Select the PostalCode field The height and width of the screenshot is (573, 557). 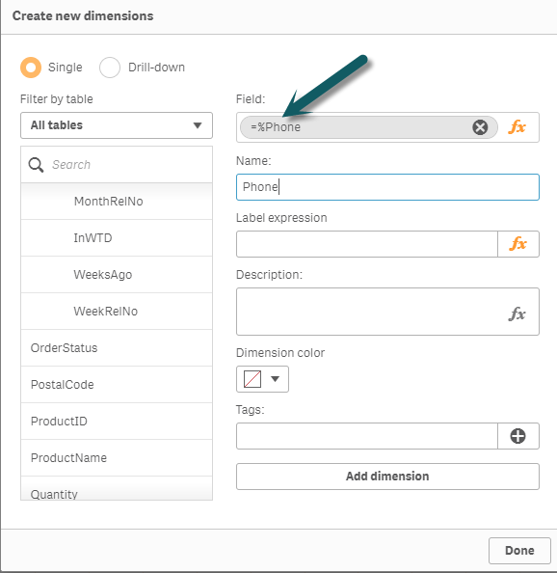pos(117,385)
